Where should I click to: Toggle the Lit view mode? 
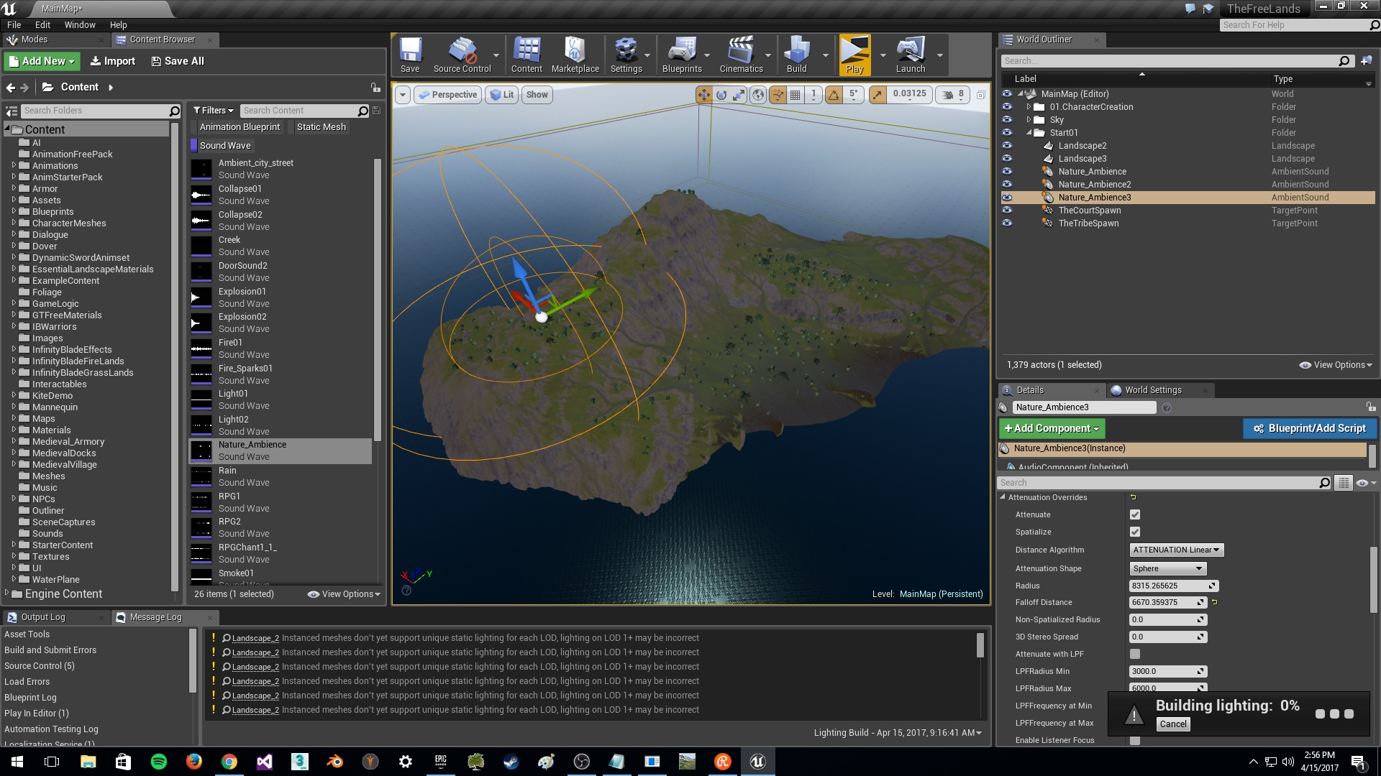tap(502, 95)
